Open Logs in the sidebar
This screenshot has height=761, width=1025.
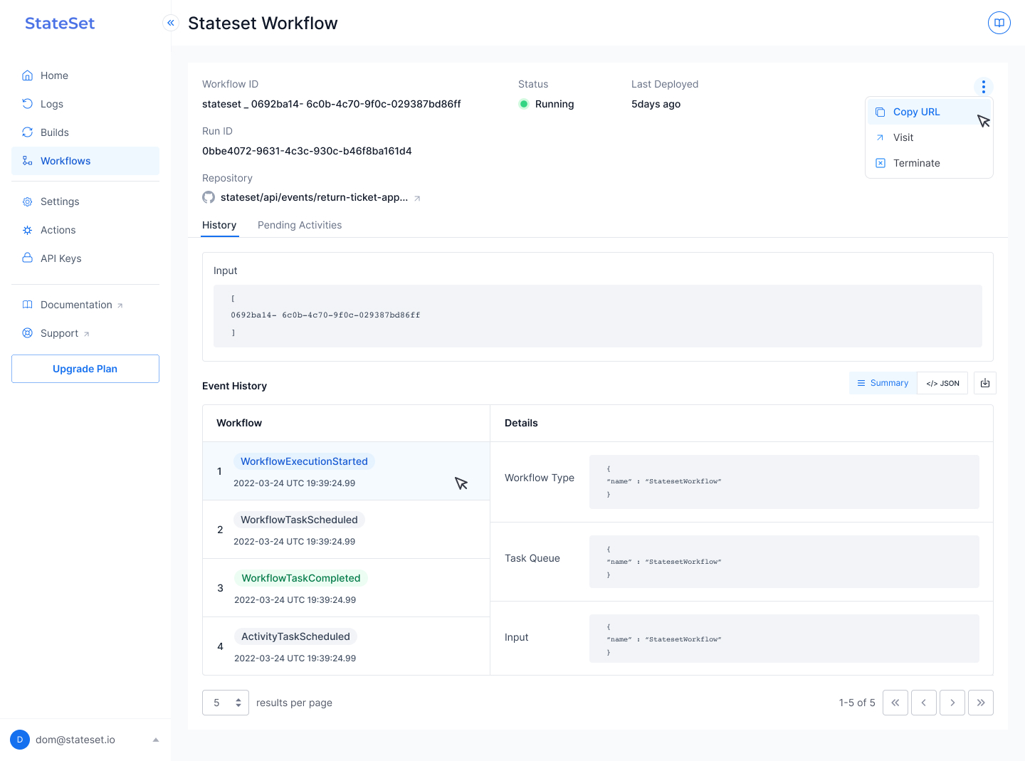coord(85,104)
